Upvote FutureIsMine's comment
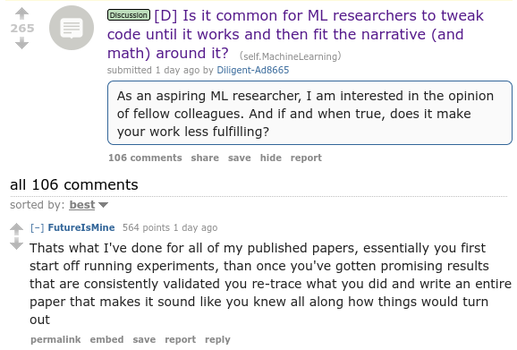The width and height of the screenshot is (517, 350). point(16,228)
